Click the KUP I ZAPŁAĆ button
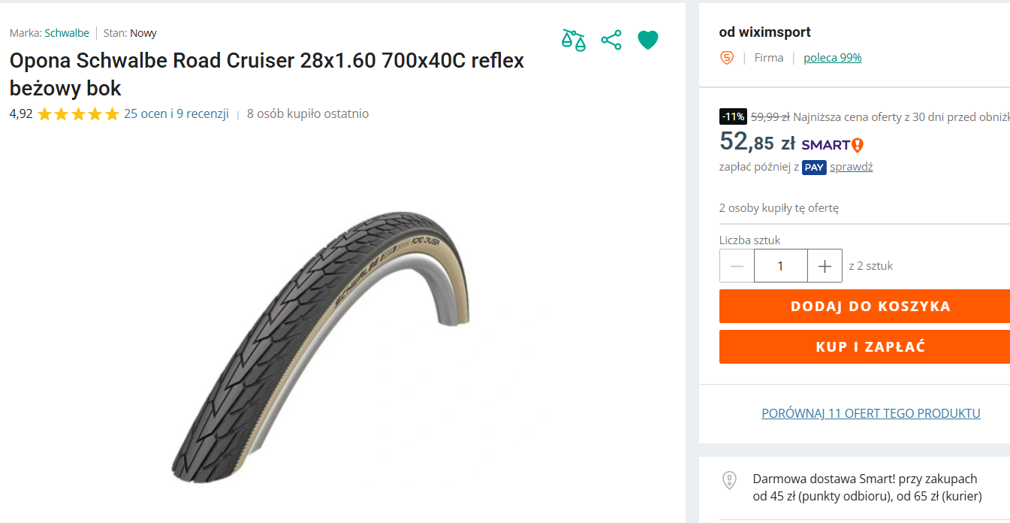 pyautogui.click(x=864, y=347)
